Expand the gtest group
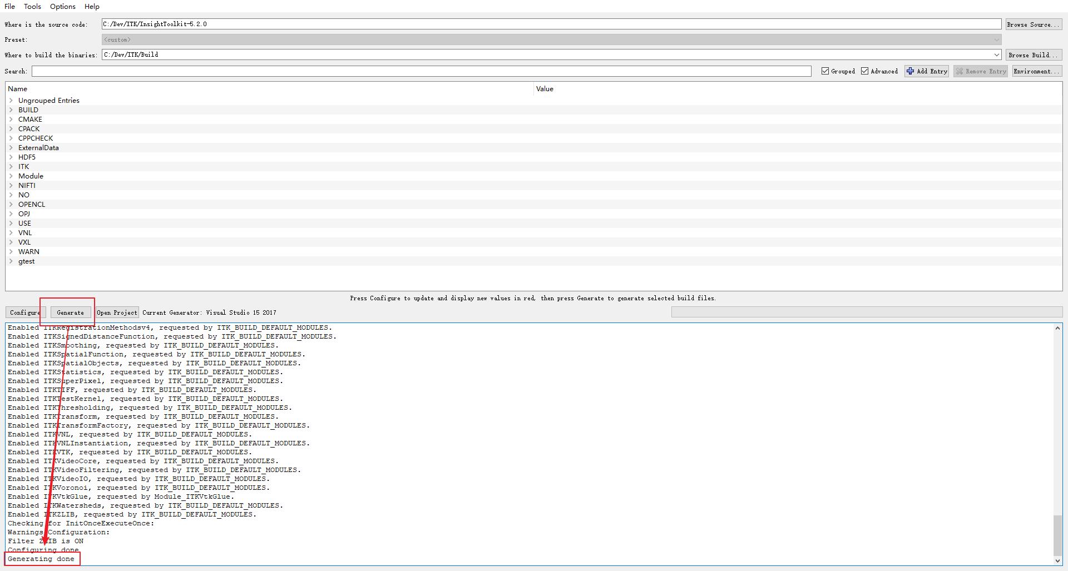This screenshot has width=1068, height=571. coord(11,261)
